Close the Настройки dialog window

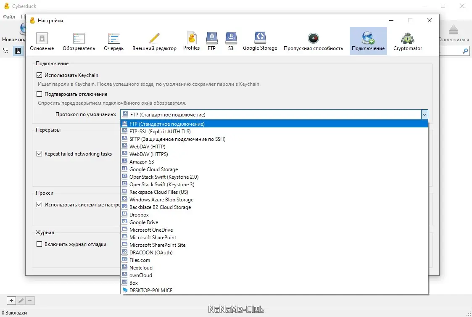[430, 20]
